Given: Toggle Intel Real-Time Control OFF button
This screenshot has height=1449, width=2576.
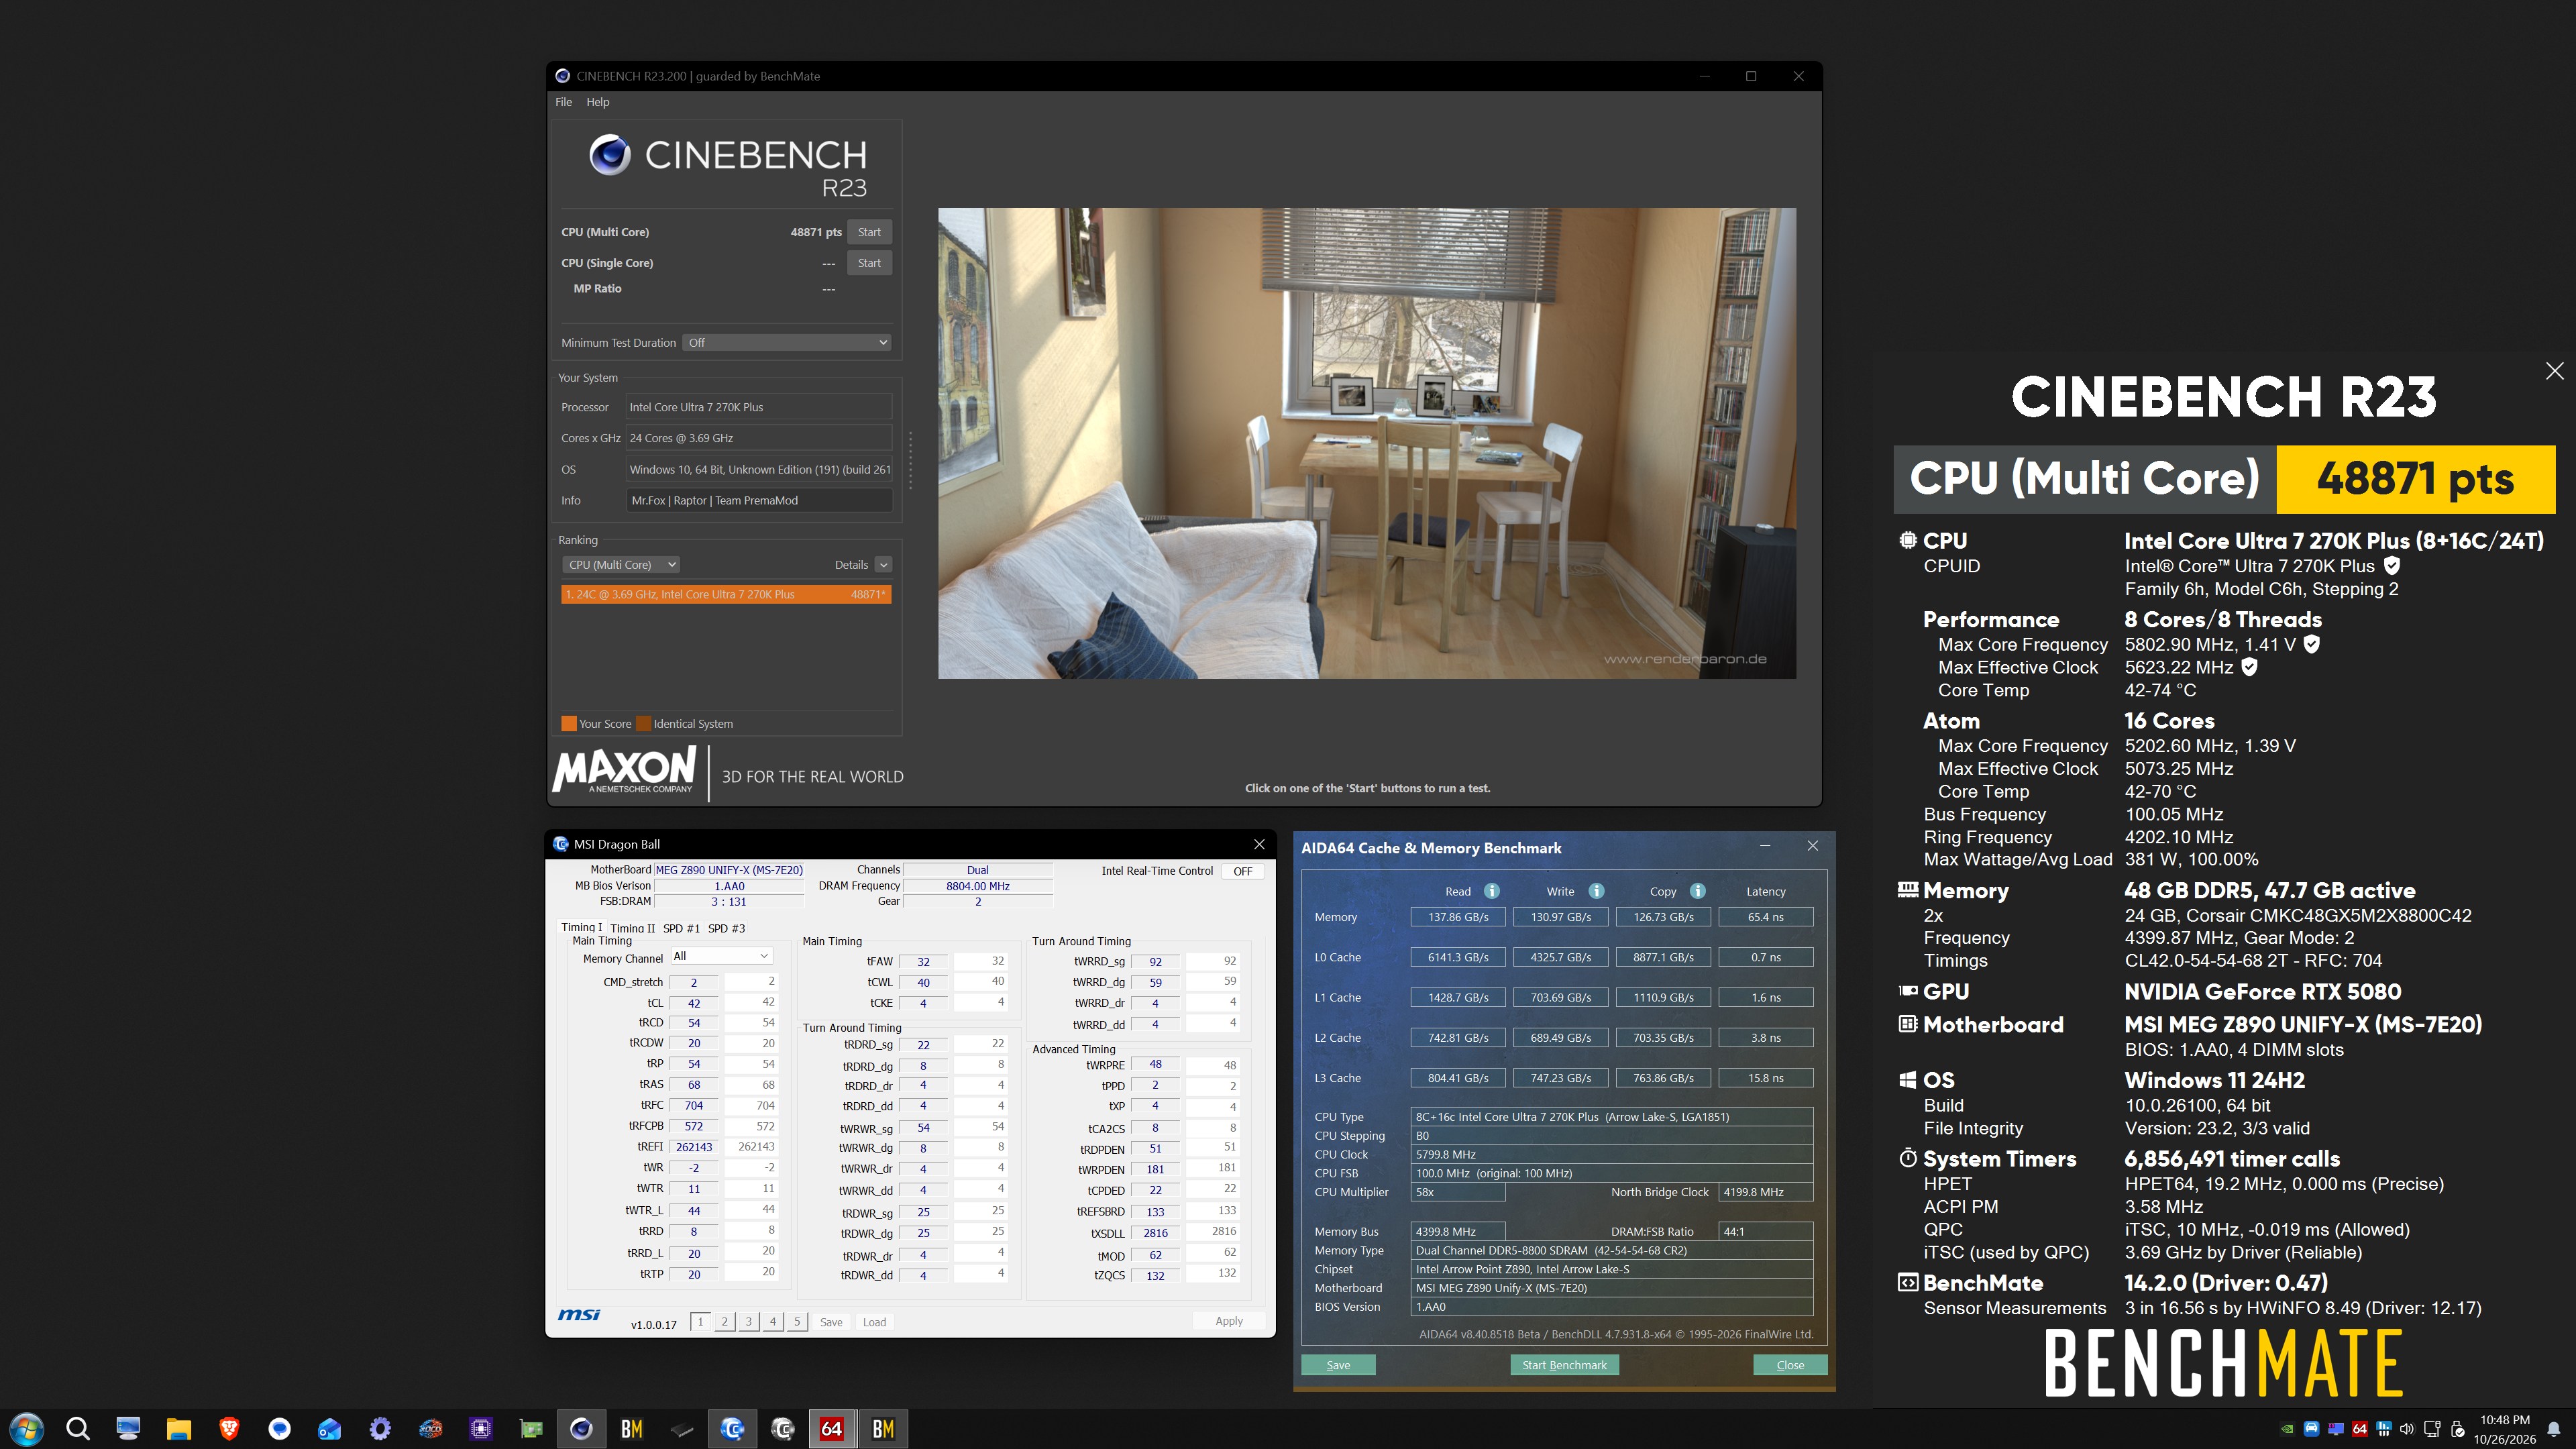Looking at the screenshot, I should [1243, 871].
